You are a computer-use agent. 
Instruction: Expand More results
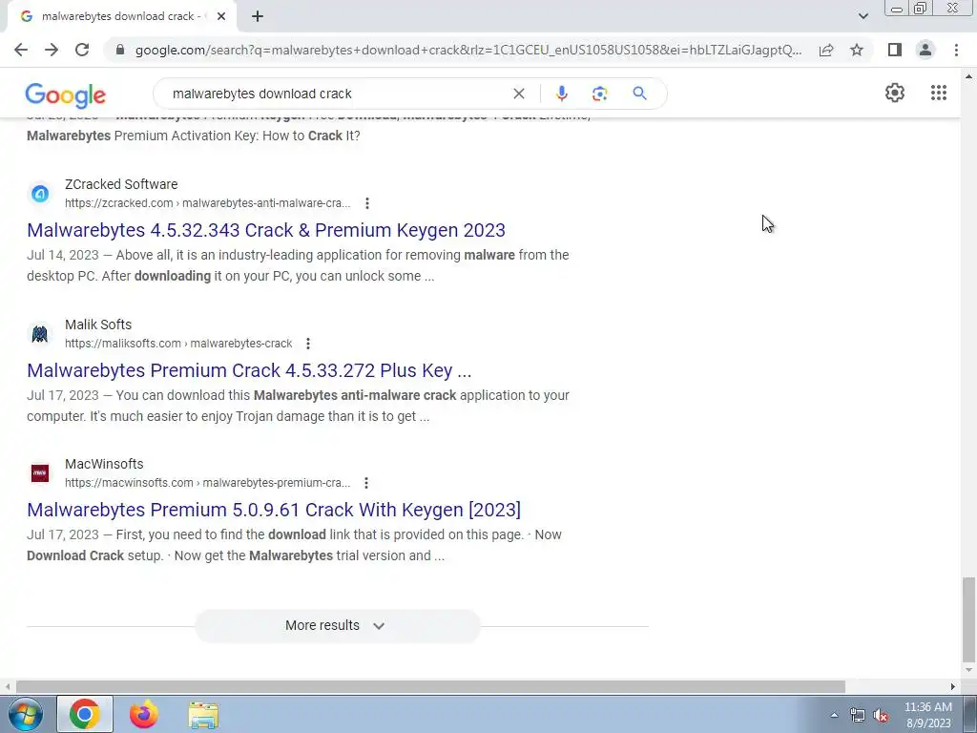point(337,626)
